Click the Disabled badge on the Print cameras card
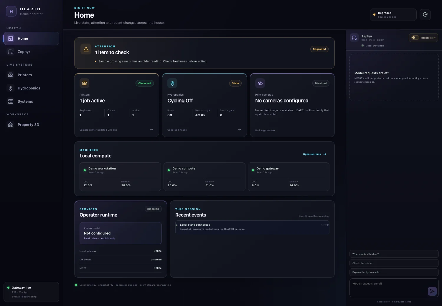Image resolution: width=442 pixels, height=306 pixels. [321, 83]
